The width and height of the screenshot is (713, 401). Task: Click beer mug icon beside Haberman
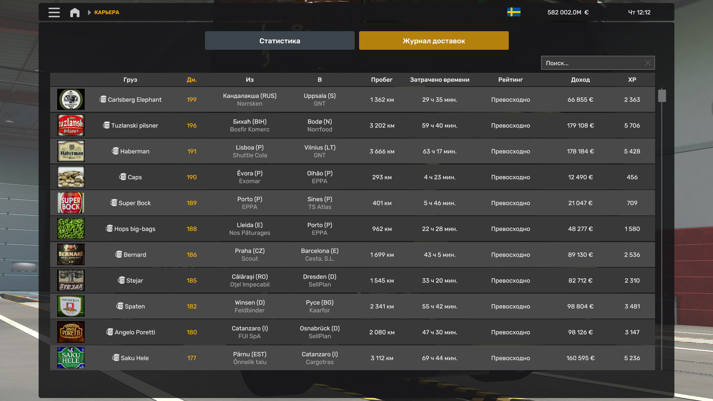coord(115,151)
